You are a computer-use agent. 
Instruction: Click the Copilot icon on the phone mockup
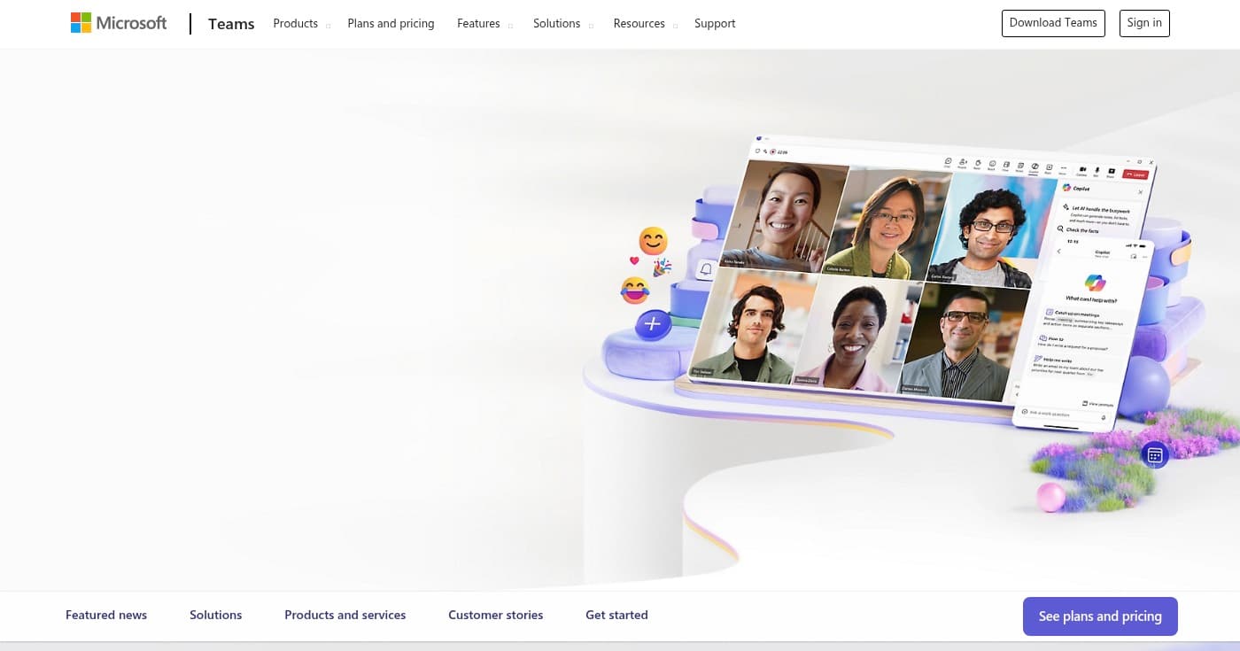pyautogui.click(x=1094, y=283)
